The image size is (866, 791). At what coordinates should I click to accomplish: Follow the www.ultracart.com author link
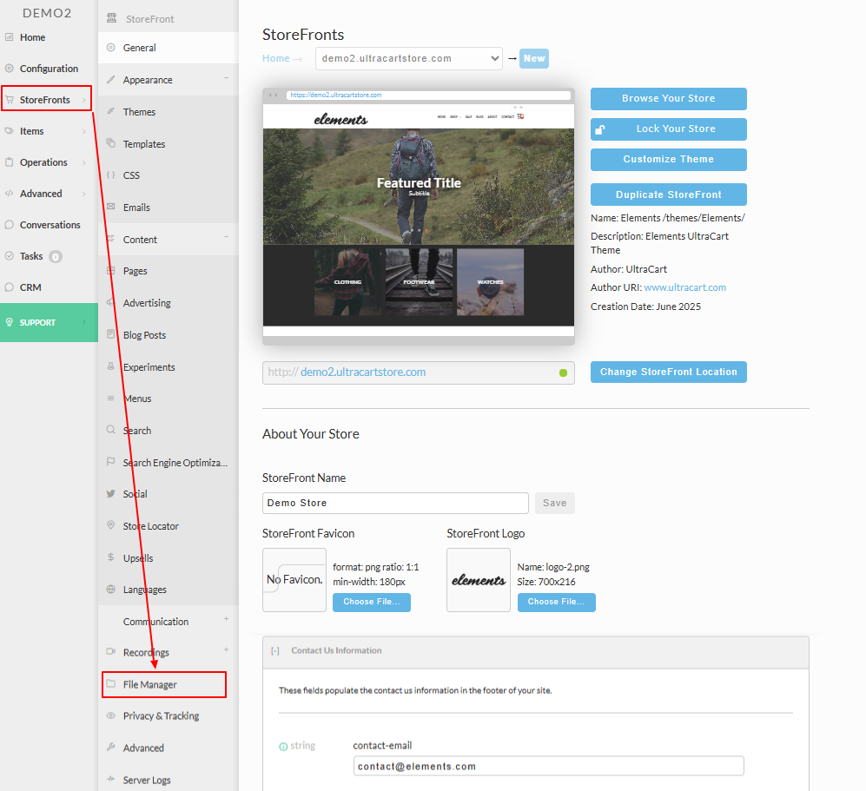pos(684,287)
